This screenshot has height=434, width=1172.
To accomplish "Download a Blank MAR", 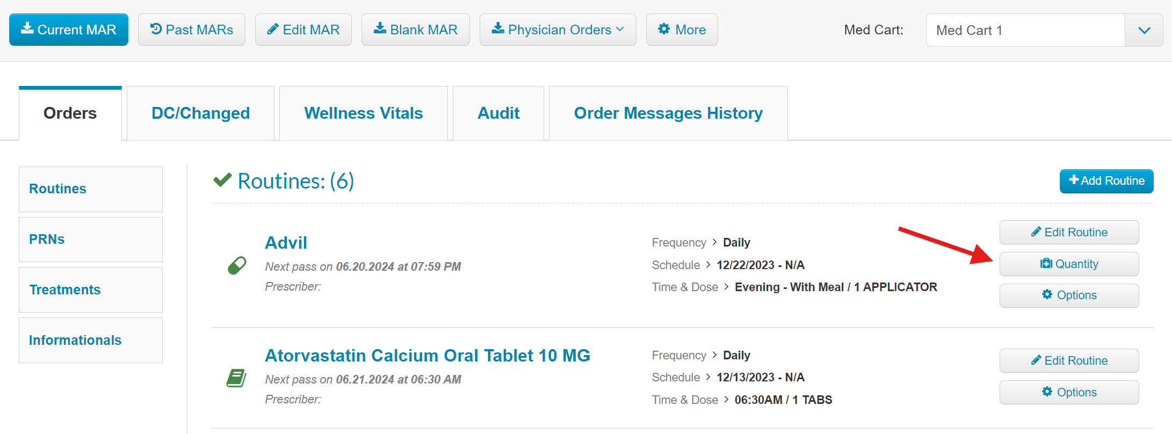I will tap(416, 30).
